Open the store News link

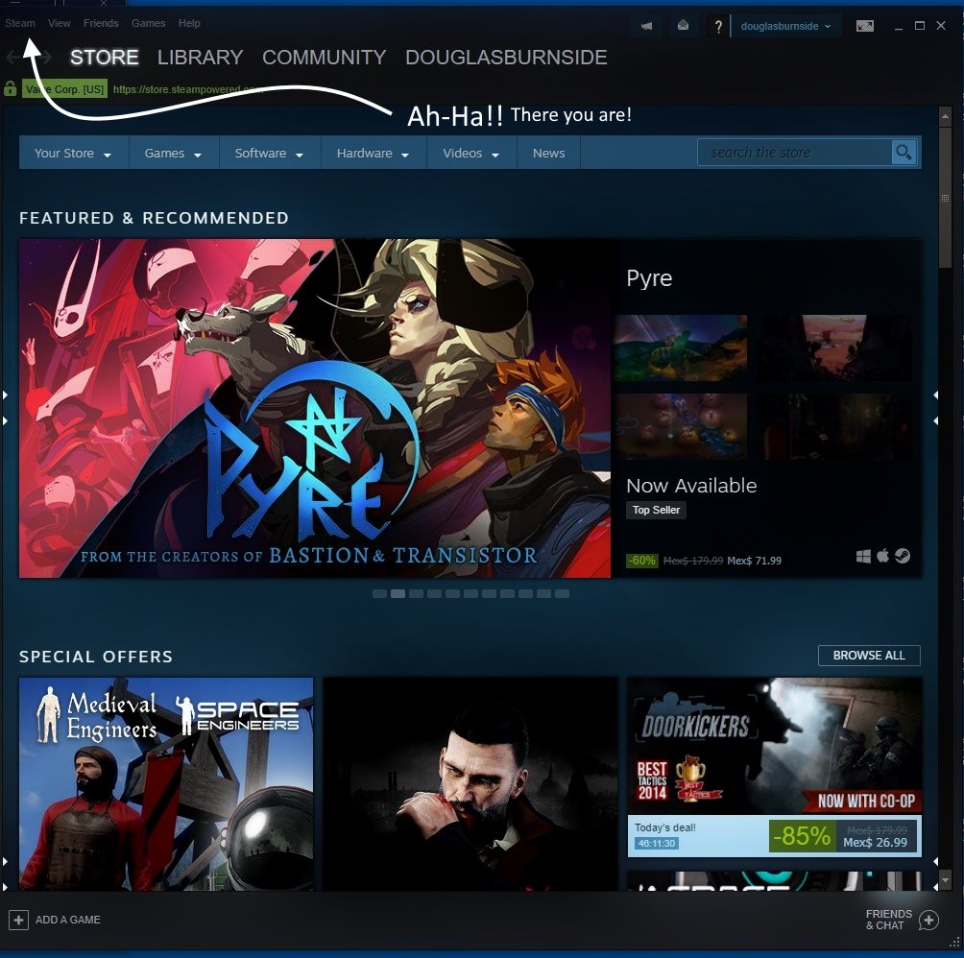tap(548, 153)
